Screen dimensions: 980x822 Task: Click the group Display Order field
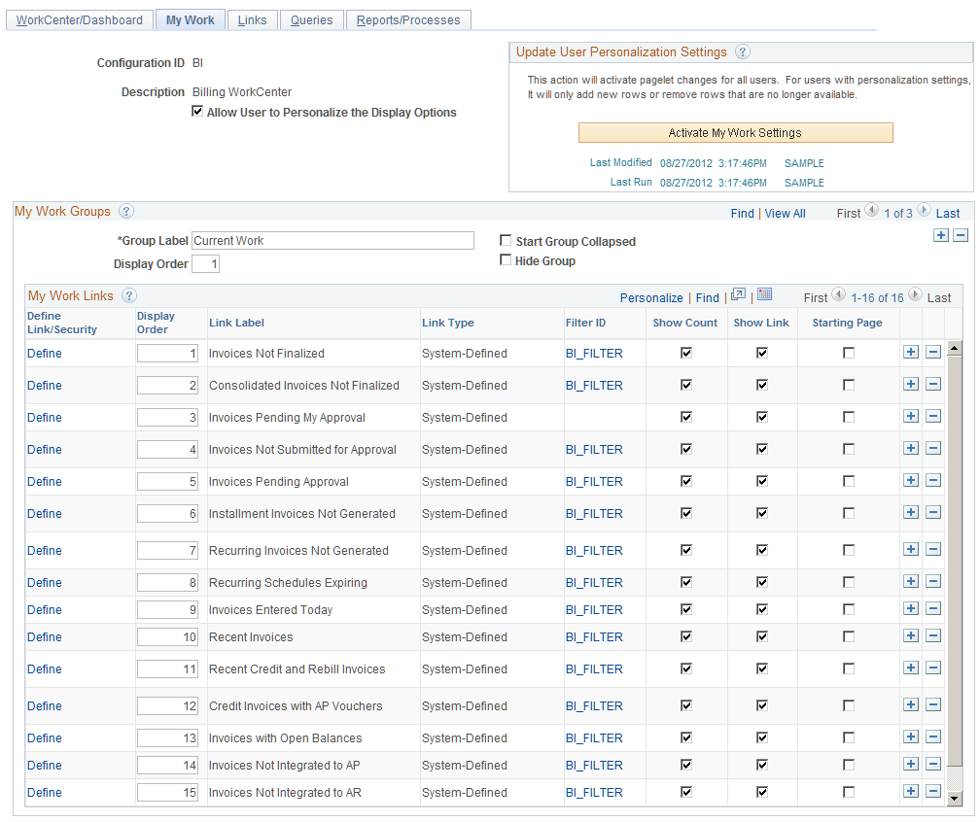tap(206, 263)
